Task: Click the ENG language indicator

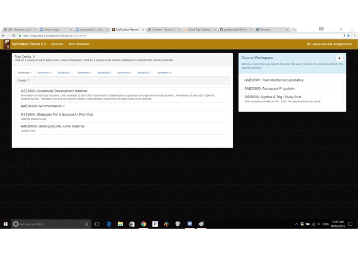Action: point(326,224)
